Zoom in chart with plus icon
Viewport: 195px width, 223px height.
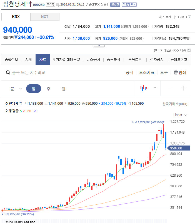(184, 88)
